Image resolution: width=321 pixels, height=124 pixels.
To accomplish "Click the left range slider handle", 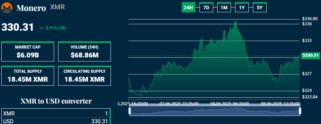I will click(130, 111).
